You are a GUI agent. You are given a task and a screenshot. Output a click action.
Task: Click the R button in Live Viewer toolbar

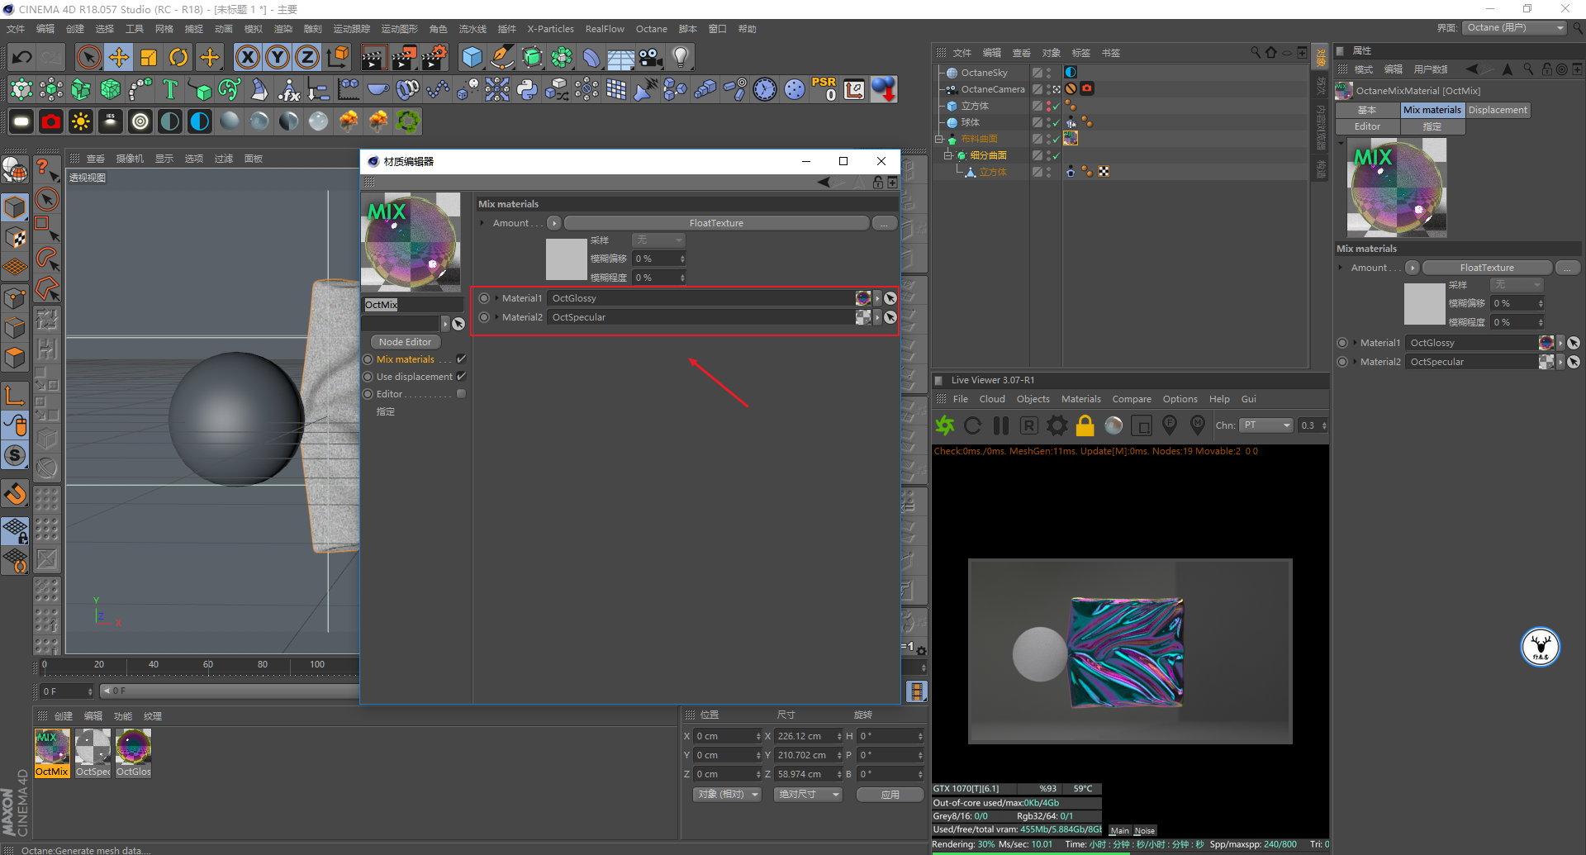click(1029, 425)
